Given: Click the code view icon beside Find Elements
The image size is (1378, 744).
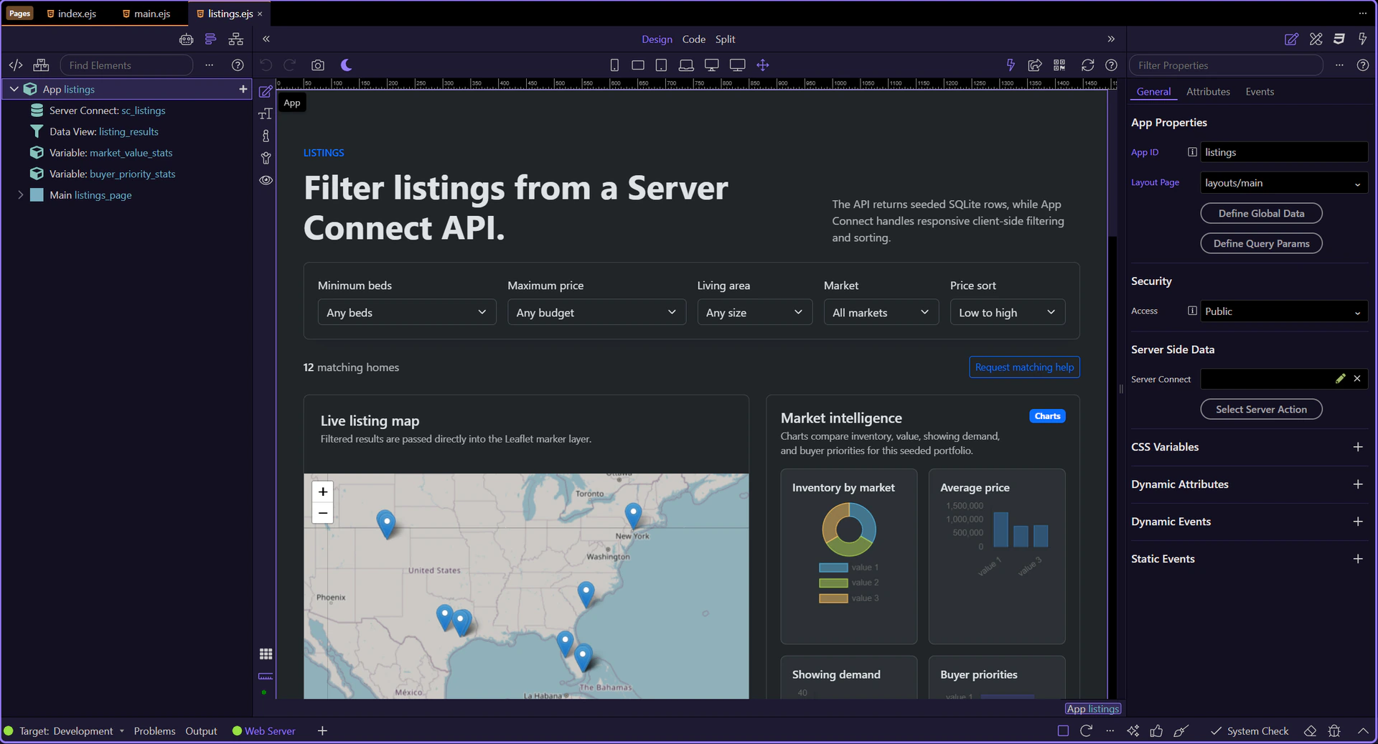Looking at the screenshot, I should [16, 65].
